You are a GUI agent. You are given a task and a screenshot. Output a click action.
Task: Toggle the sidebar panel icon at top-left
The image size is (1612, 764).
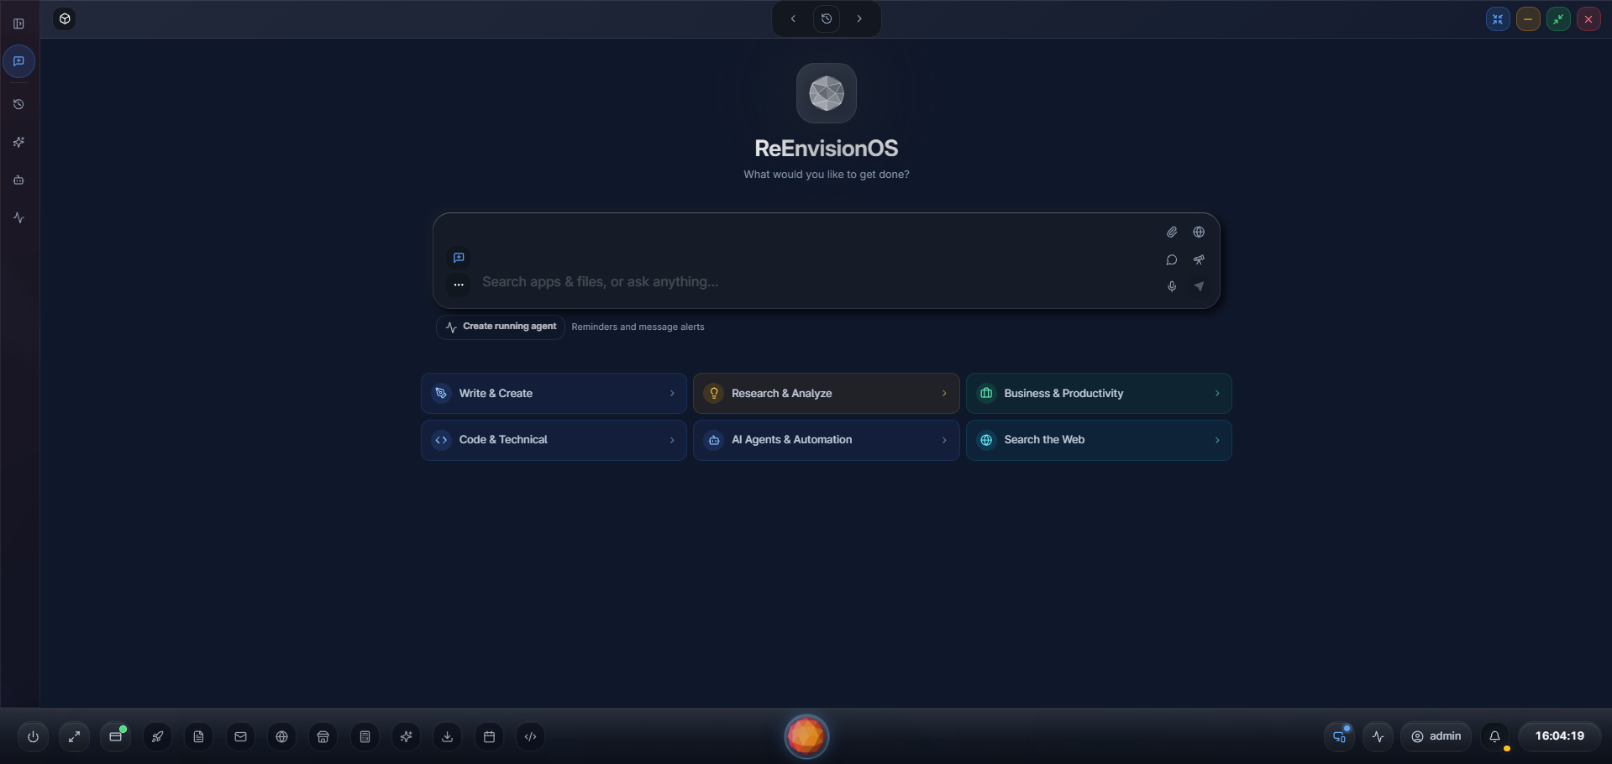(x=18, y=24)
